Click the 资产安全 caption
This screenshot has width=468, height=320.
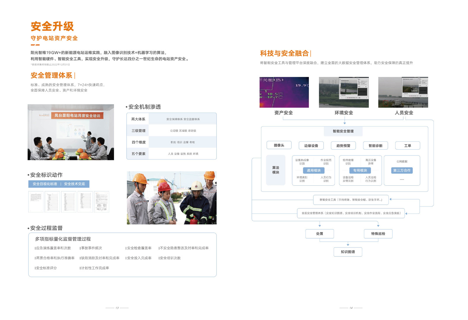pos(283,113)
